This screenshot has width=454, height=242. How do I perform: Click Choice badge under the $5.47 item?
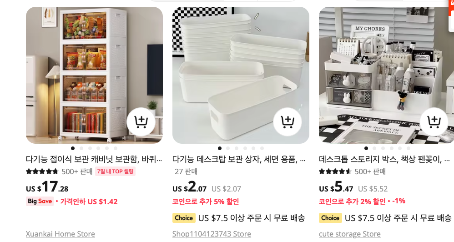point(330,218)
